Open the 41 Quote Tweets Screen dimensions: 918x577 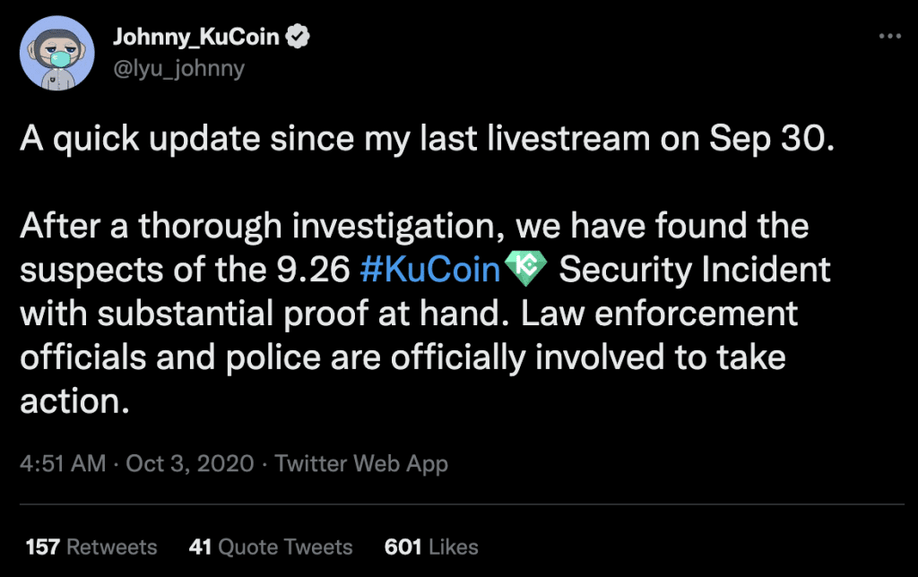tap(270, 547)
